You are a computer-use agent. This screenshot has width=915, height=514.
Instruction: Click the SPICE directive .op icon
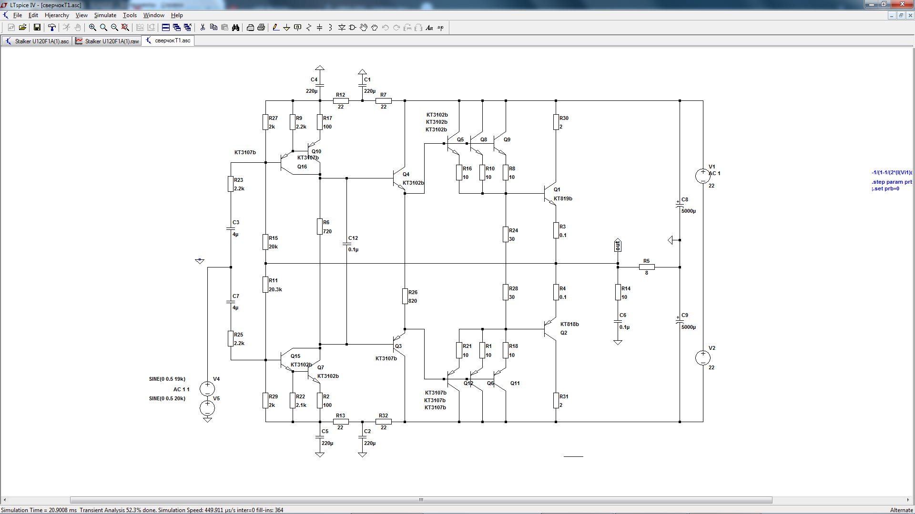click(x=440, y=28)
